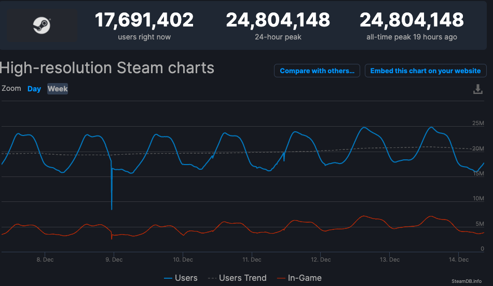This screenshot has width=493, height=286.
Task: Click the 8. Dec x-axis label
Action: pyautogui.click(x=45, y=260)
